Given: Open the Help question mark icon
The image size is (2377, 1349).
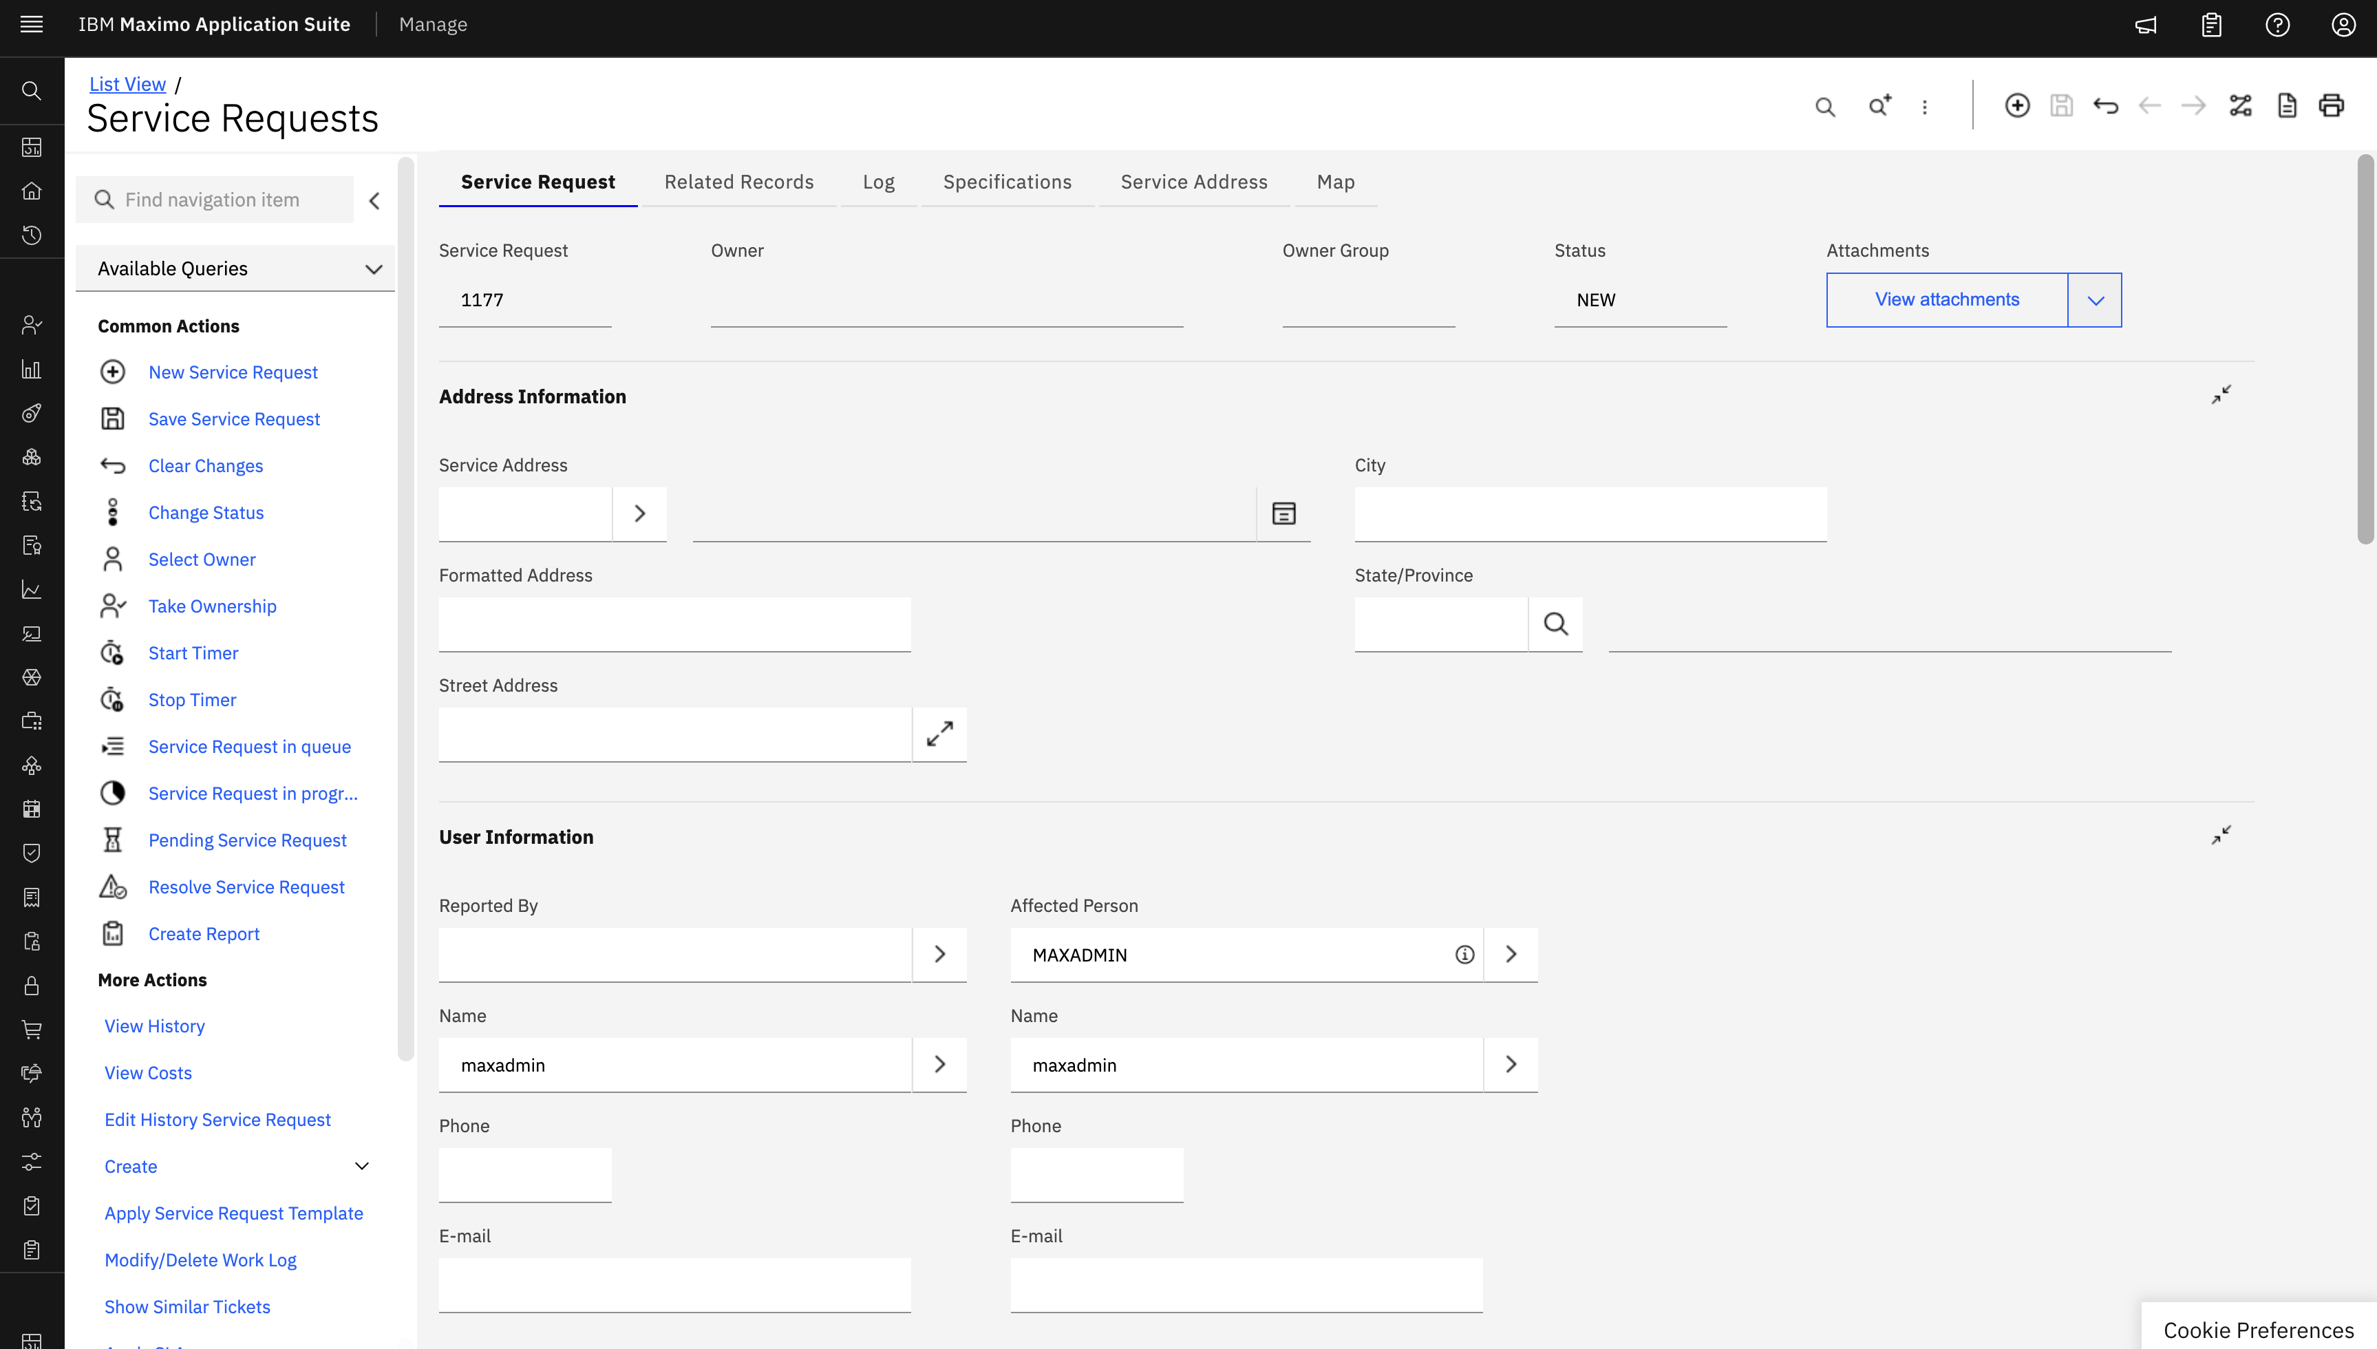Looking at the screenshot, I should tap(2278, 25).
